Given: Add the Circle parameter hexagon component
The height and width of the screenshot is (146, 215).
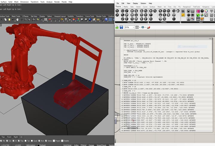Looking at the screenshot, I should pos(123,11).
